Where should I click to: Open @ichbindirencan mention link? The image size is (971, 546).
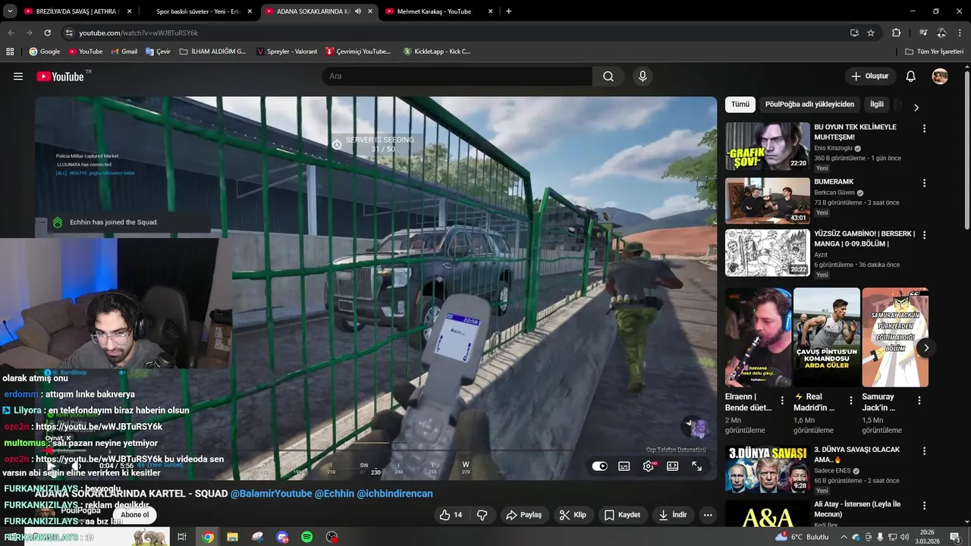coord(394,494)
